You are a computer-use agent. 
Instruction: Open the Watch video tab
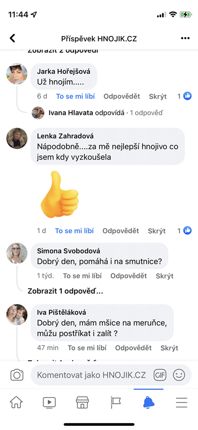[x=49, y=402]
